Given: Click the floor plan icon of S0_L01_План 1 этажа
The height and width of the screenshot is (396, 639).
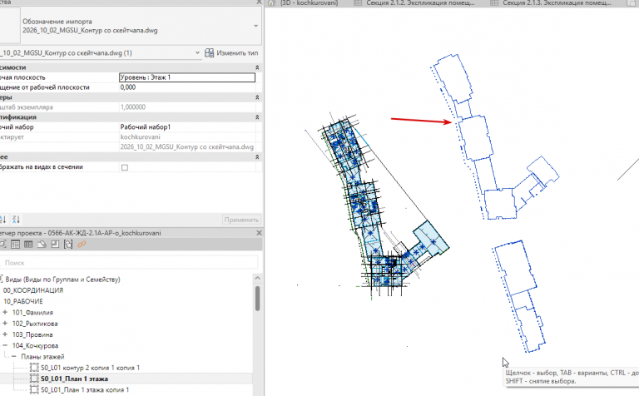Looking at the screenshot, I should [x=34, y=379].
